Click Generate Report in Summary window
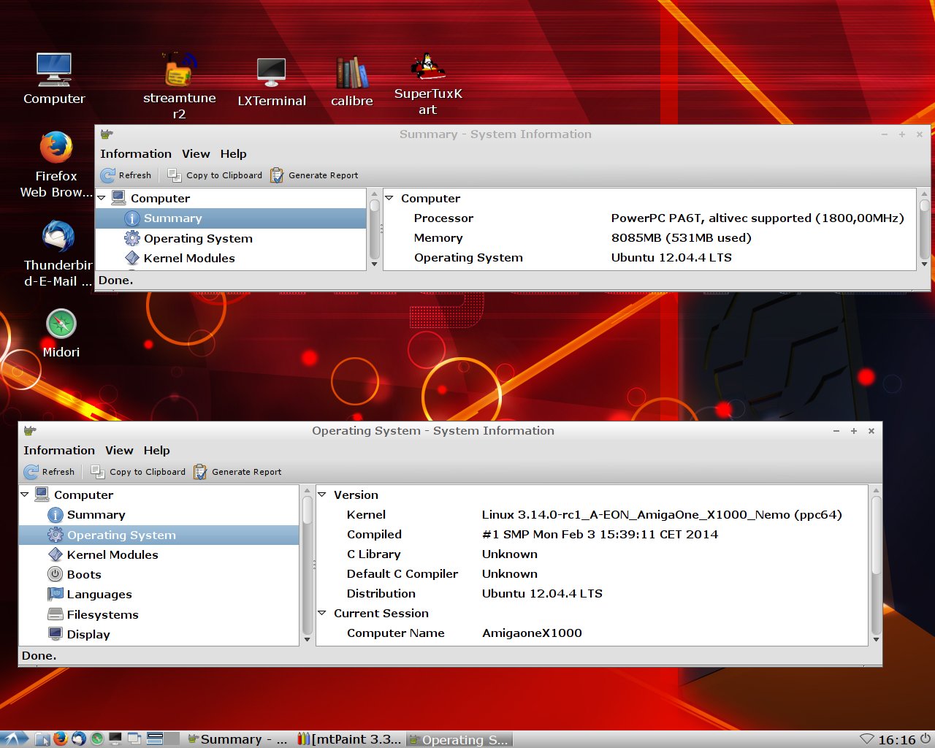 tap(315, 175)
